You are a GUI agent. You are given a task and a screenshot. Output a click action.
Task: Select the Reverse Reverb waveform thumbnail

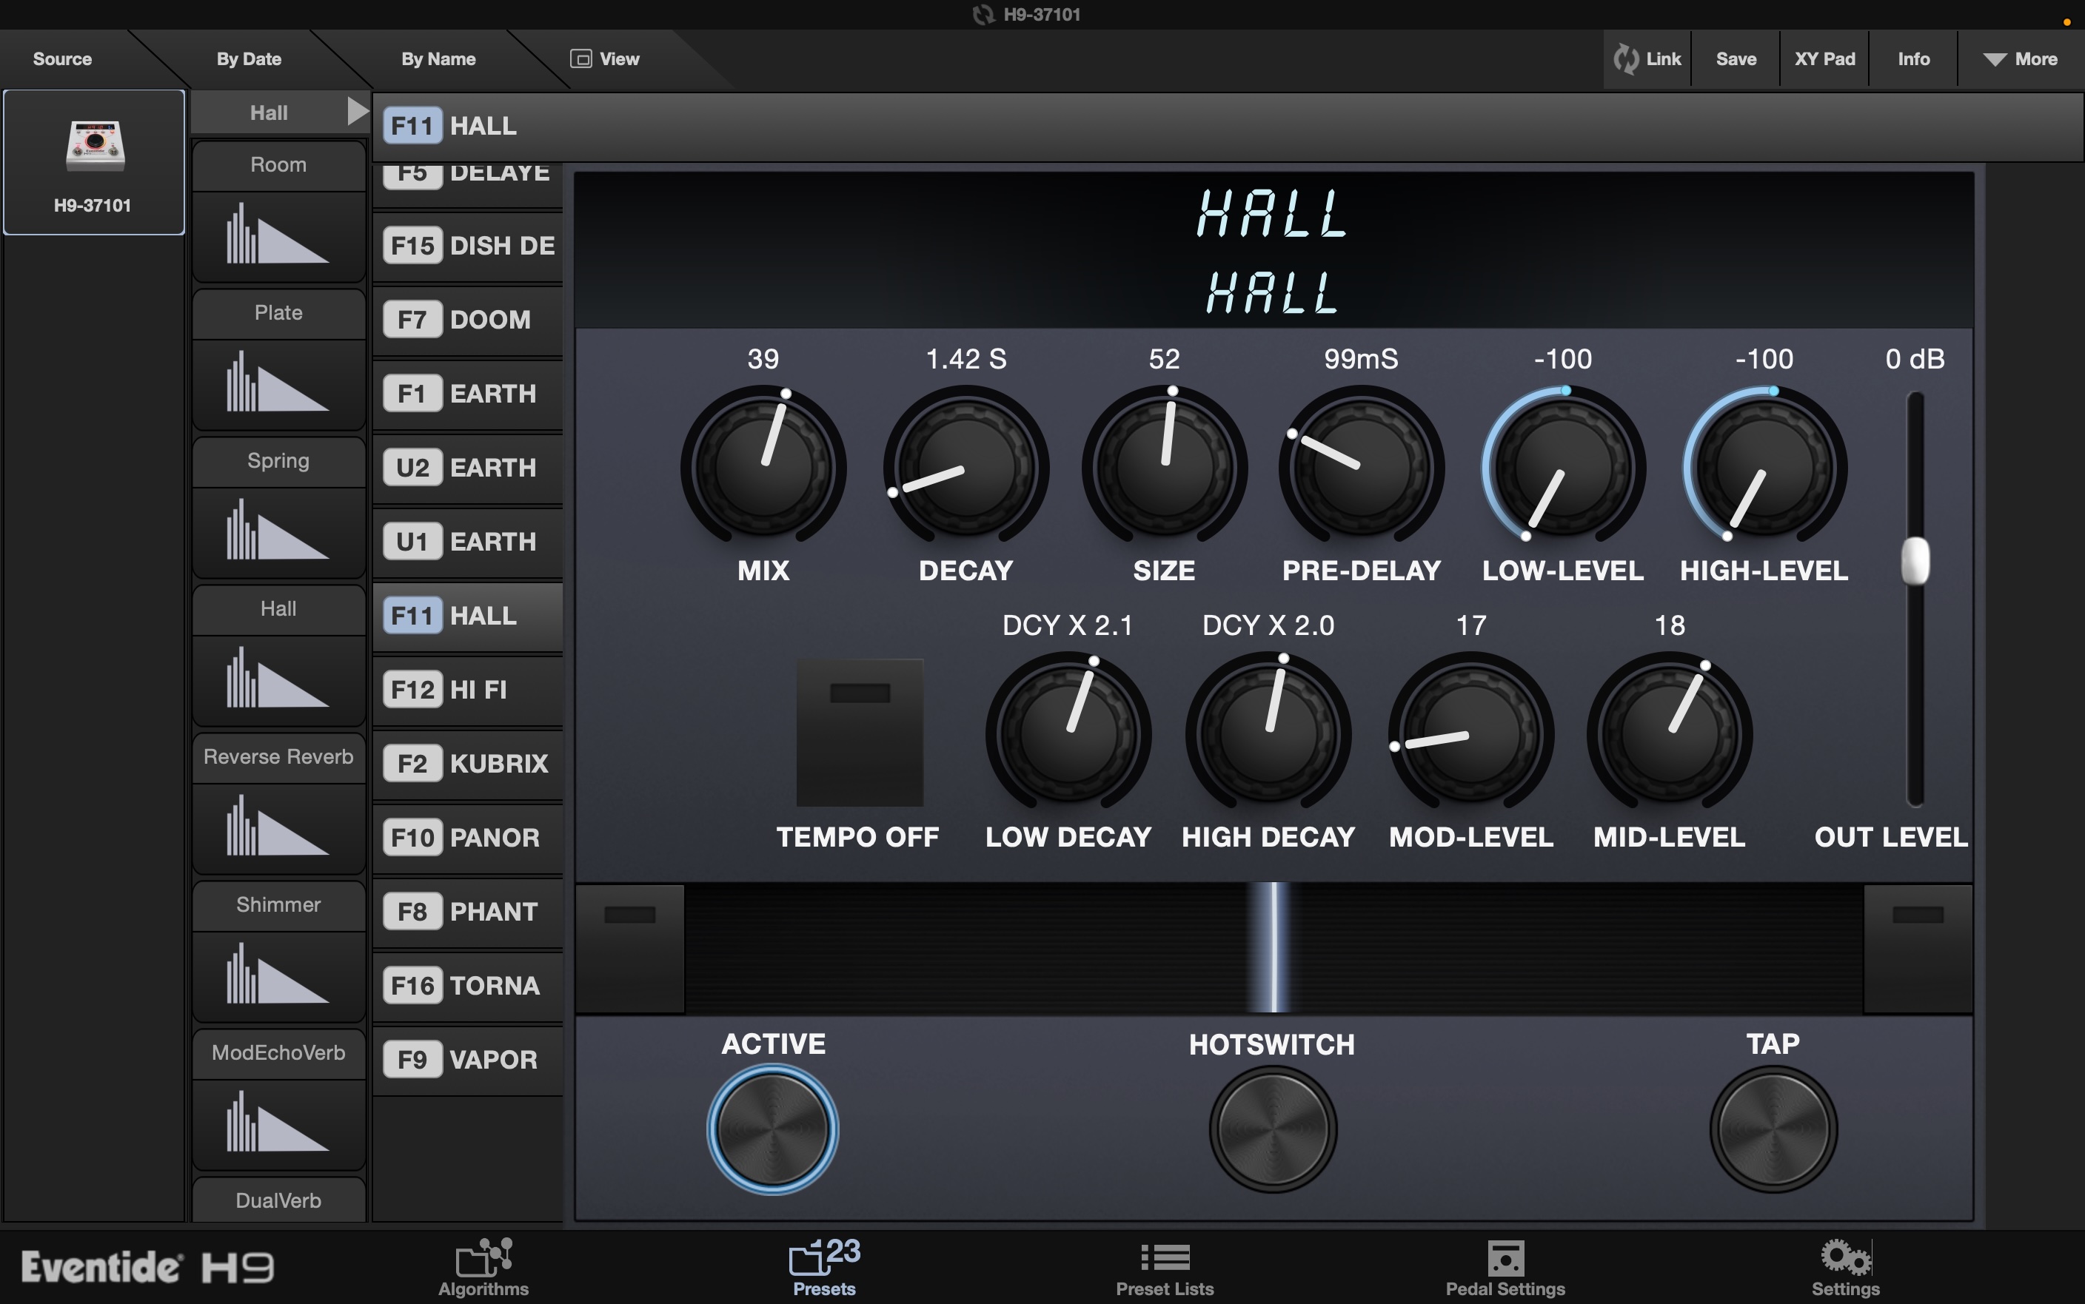click(x=278, y=829)
